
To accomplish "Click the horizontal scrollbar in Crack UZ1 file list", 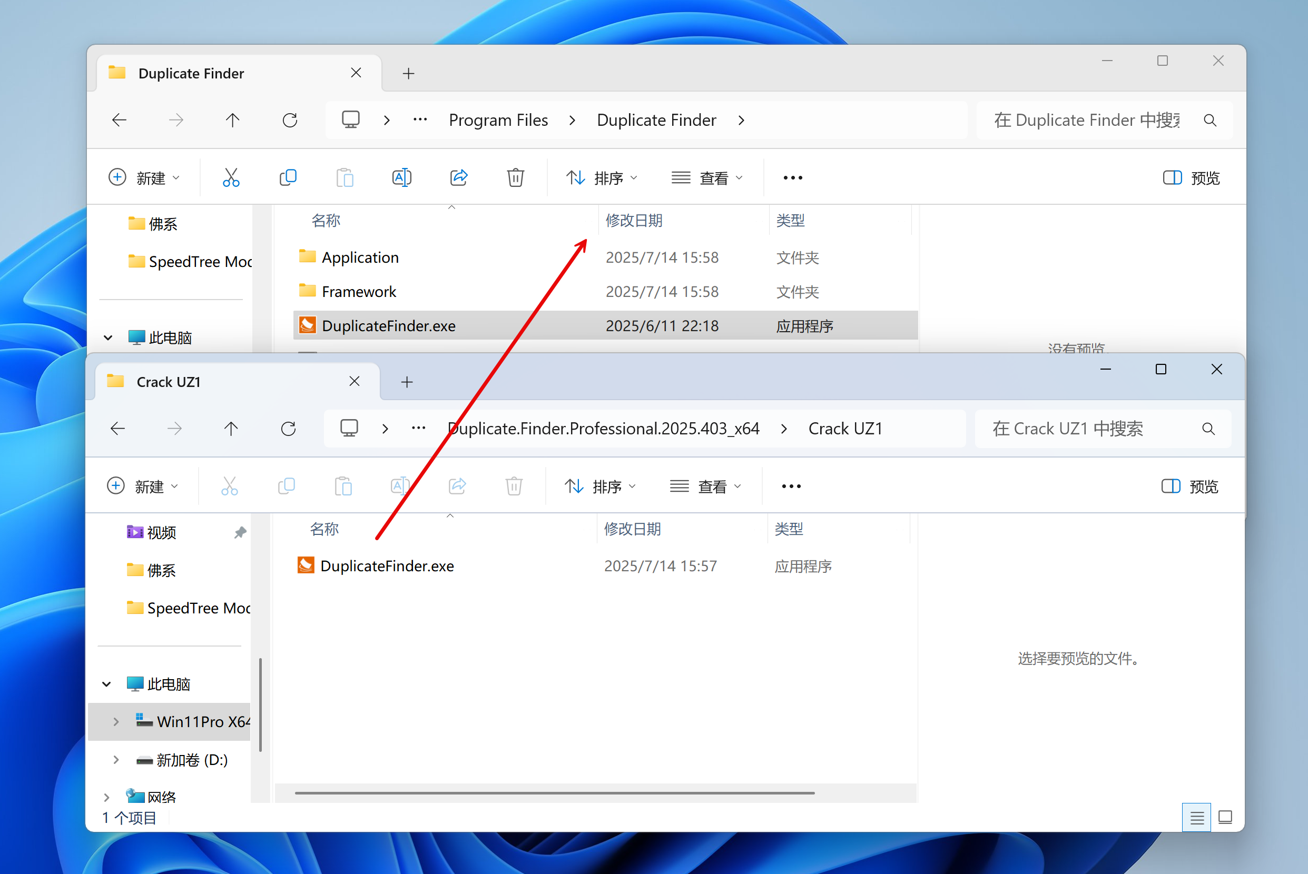I will click(x=554, y=792).
